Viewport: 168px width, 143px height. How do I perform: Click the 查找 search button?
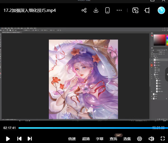113,139
